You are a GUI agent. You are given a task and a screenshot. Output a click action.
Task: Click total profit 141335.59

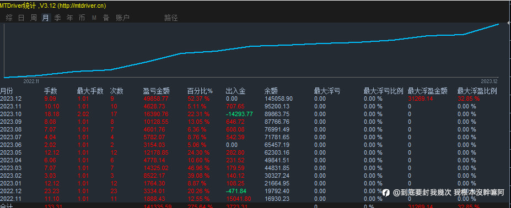point(158,206)
